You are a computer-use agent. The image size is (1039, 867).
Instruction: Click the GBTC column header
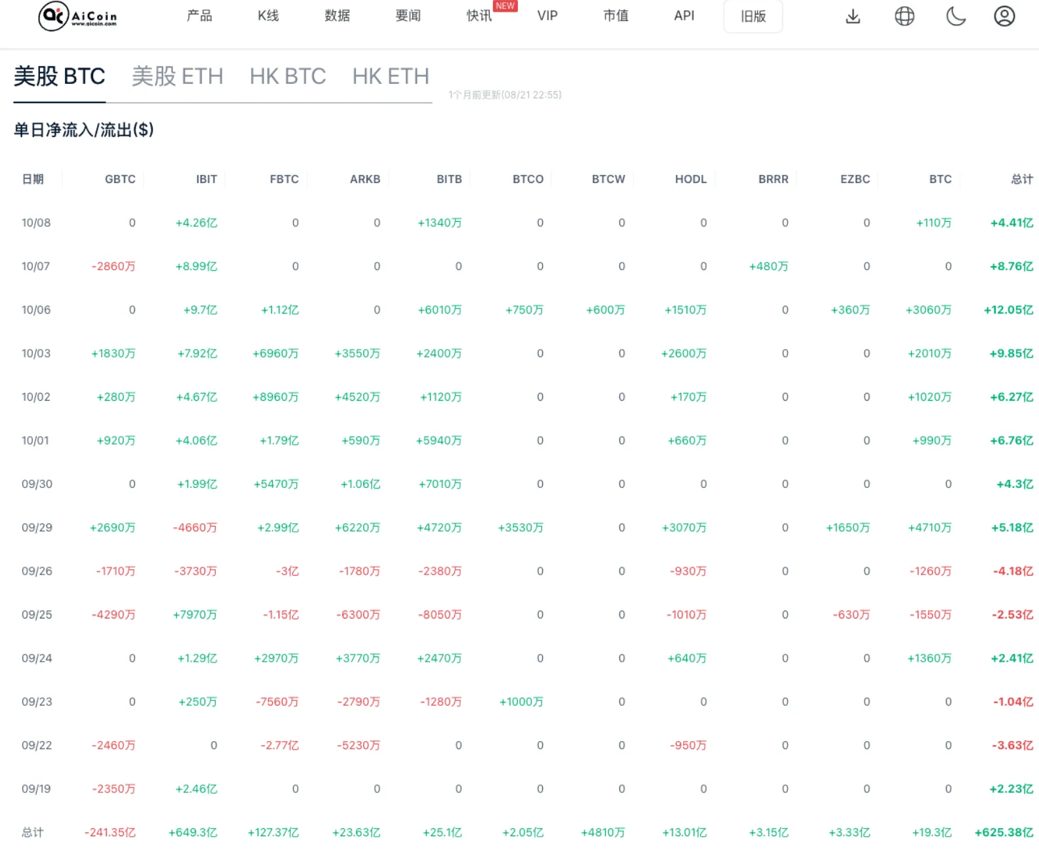120,179
